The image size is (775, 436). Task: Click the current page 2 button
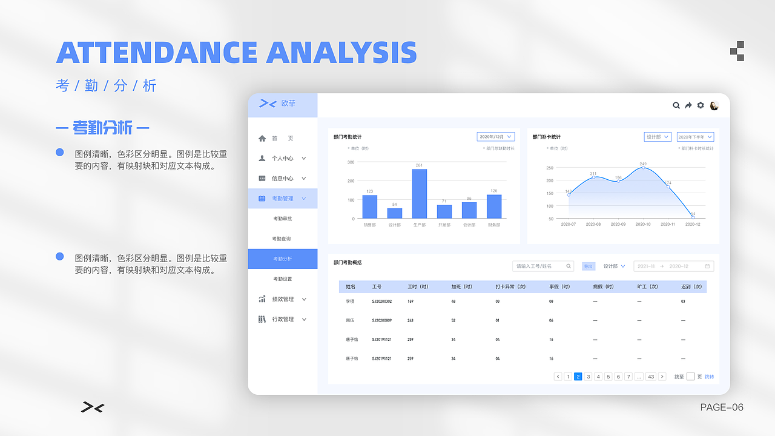pyautogui.click(x=578, y=377)
